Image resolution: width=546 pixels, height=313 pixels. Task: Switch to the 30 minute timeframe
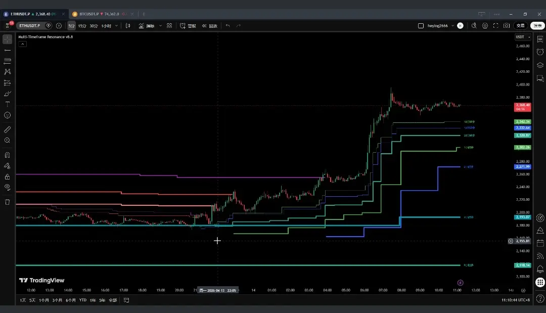pos(94,26)
